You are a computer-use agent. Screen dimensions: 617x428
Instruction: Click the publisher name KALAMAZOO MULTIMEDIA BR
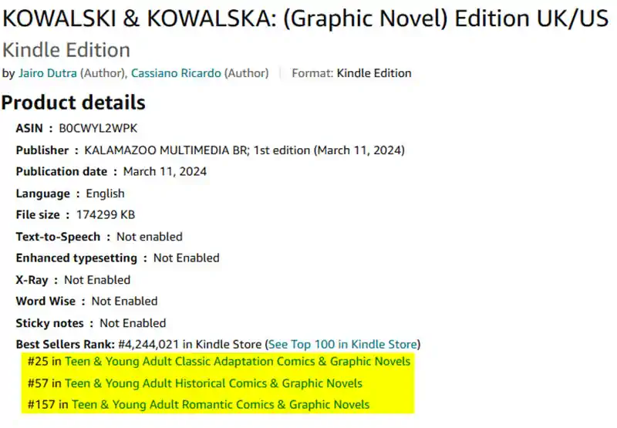(165, 150)
